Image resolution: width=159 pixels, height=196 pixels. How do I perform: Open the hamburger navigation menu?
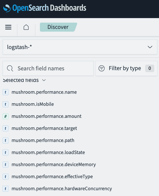(x=8, y=27)
